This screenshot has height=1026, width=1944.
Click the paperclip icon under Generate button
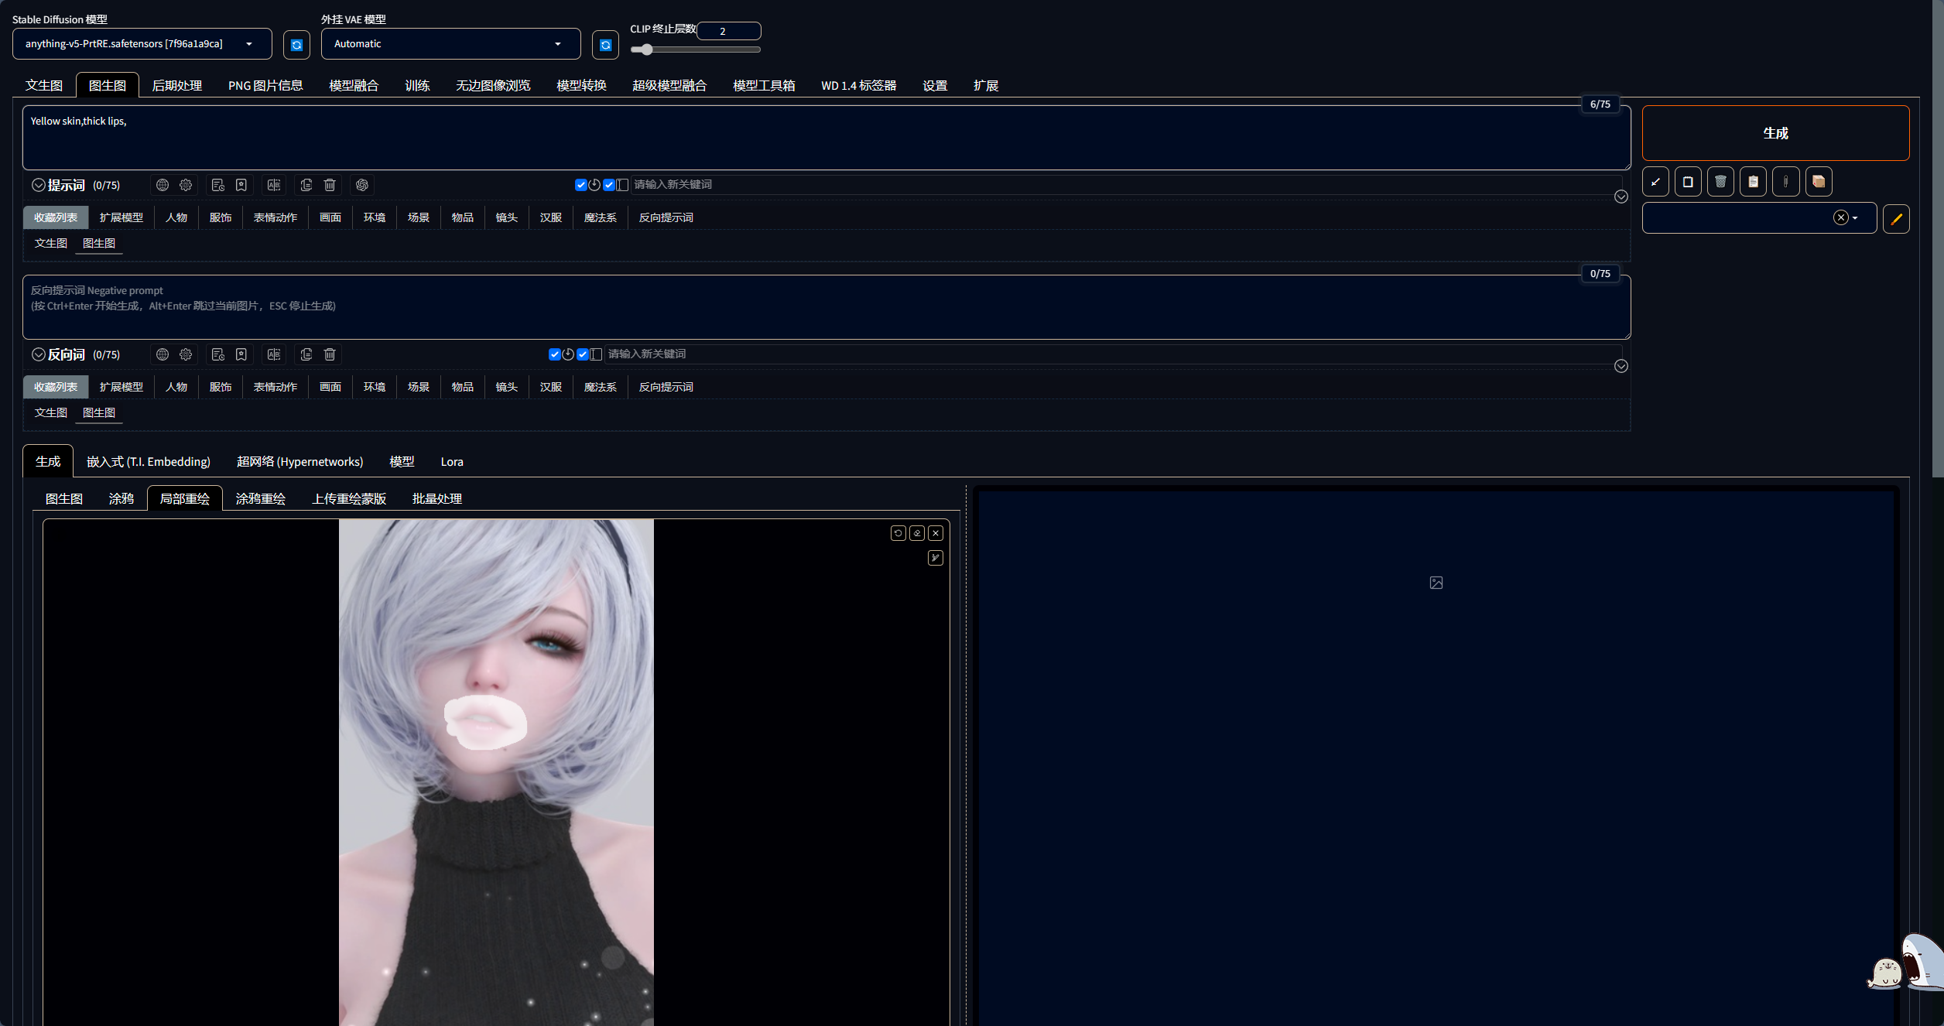coord(1785,182)
